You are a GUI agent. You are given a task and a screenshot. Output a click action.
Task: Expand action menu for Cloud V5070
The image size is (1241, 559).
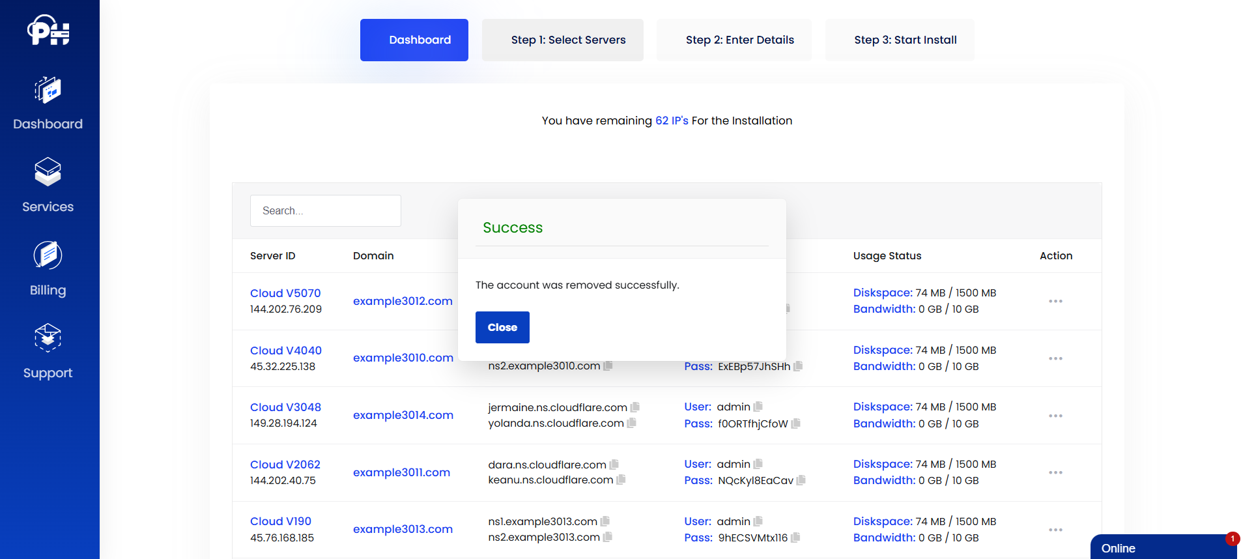tap(1055, 301)
